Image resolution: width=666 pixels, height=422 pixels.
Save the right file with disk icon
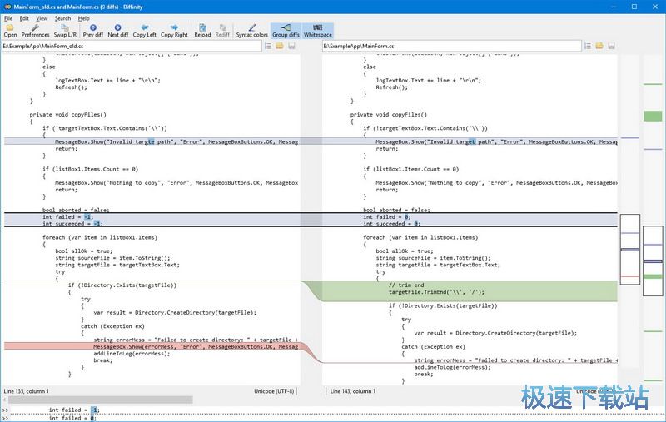612,46
